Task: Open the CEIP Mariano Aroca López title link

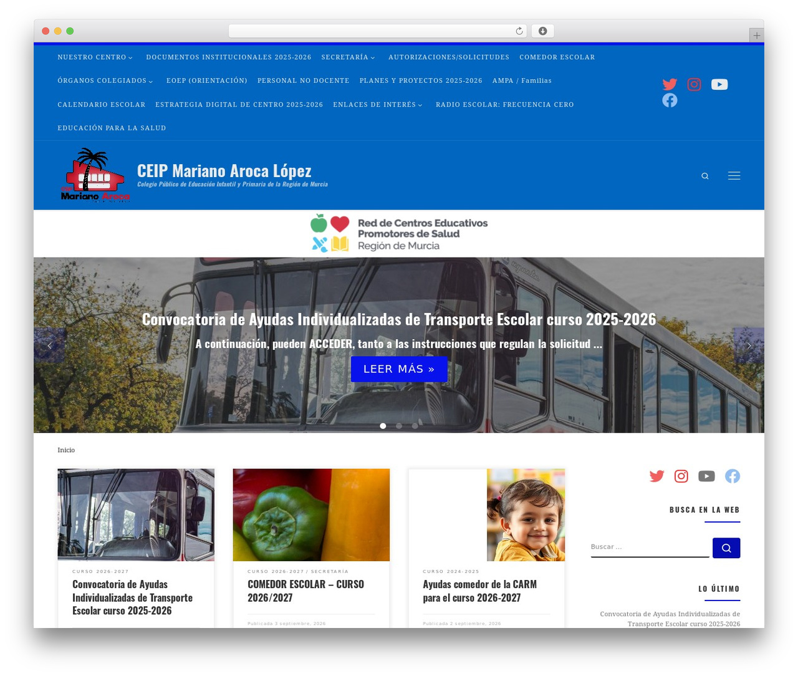Action: click(224, 170)
